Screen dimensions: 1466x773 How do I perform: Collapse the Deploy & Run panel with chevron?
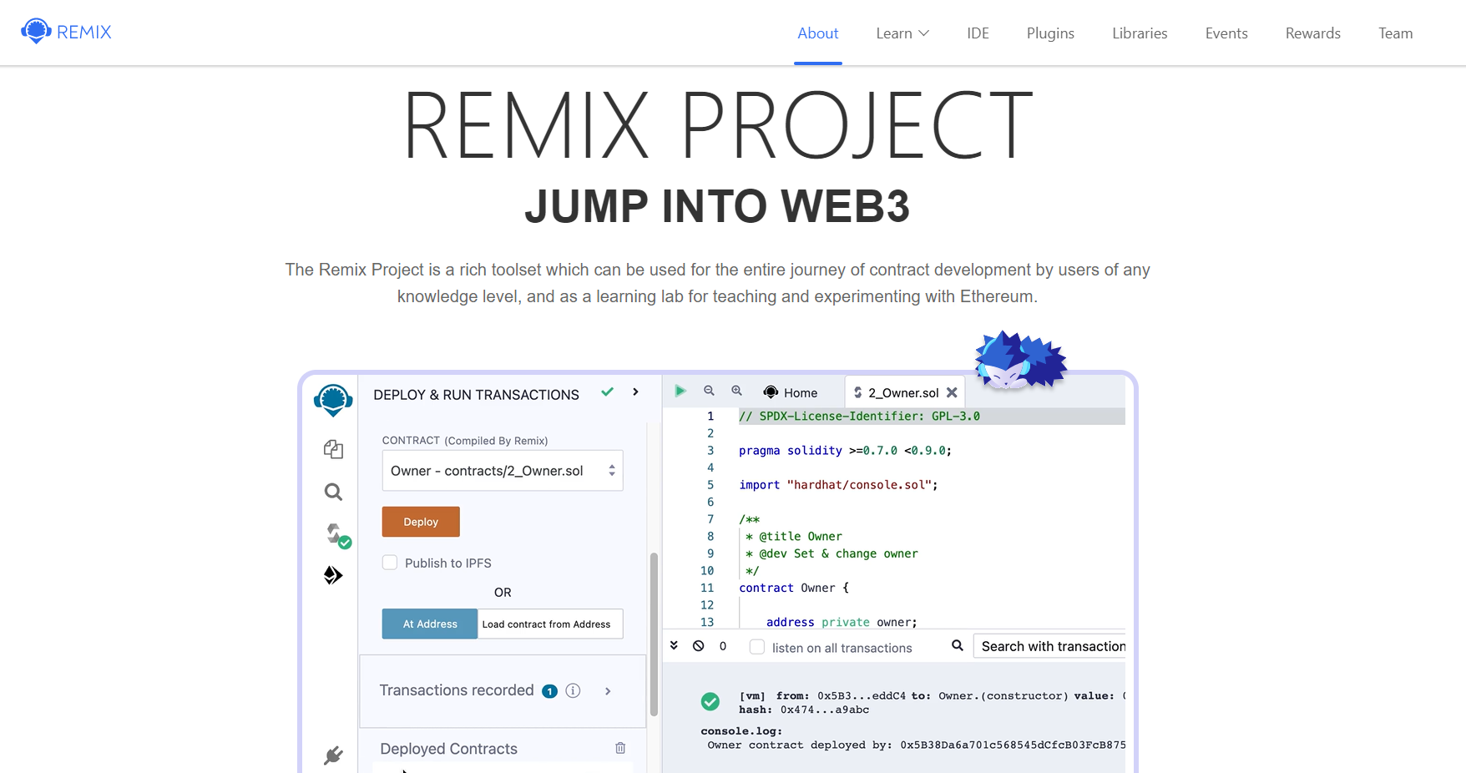635,392
